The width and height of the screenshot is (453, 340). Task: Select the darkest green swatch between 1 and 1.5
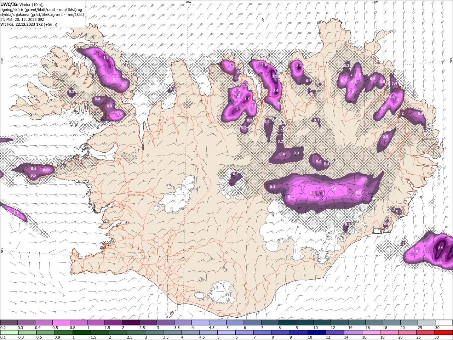click(x=81, y=333)
